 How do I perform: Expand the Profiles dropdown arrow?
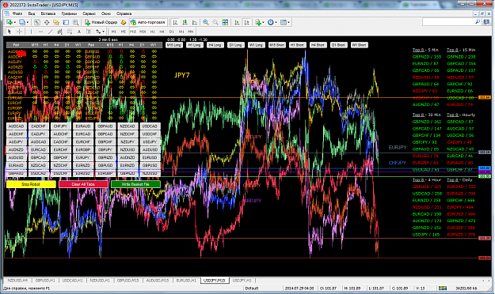click(x=28, y=22)
